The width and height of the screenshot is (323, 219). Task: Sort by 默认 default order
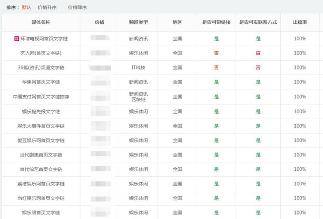tap(26, 7)
